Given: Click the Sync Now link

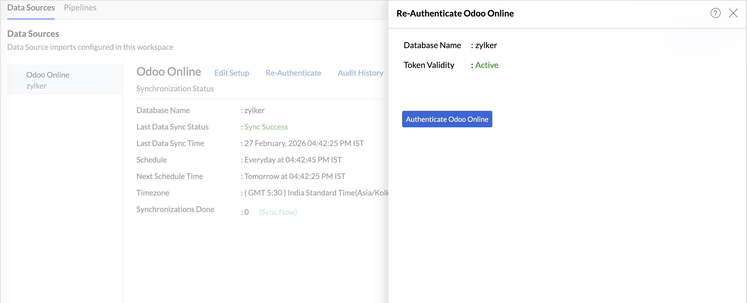Looking at the screenshot, I should tap(278, 212).
